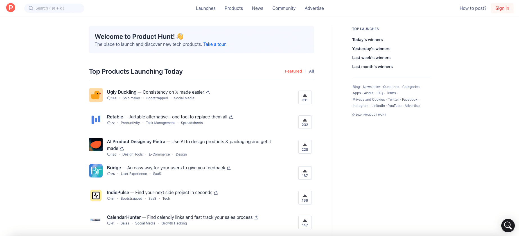
Task: Click the Sign in button
Action: pyautogui.click(x=502, y=8)
